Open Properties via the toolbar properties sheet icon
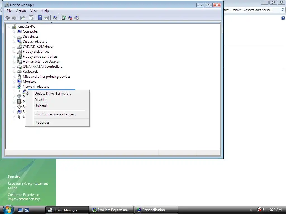Screen dimensions: 286x214 31,18
